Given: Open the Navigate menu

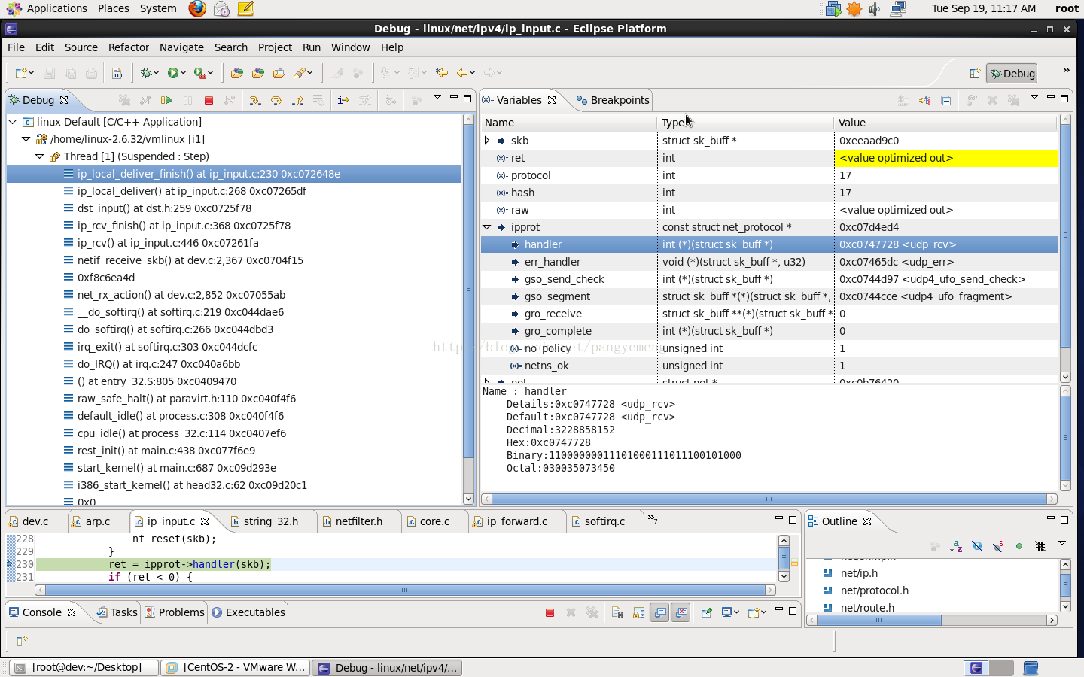Looking at the screenshot, I should 181,47.
